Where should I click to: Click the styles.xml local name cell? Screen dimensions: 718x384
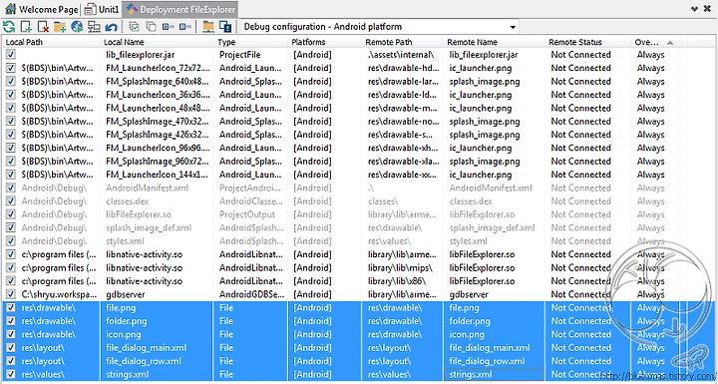coord(125,241)
